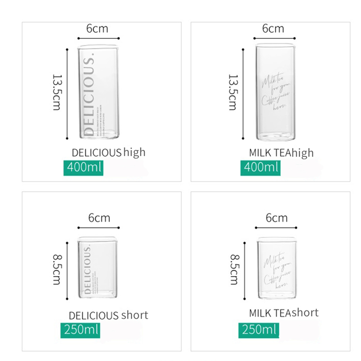The image size is (361, 361).
Task: Click the tall Milk Tea glass image
Action: point(273,92)
